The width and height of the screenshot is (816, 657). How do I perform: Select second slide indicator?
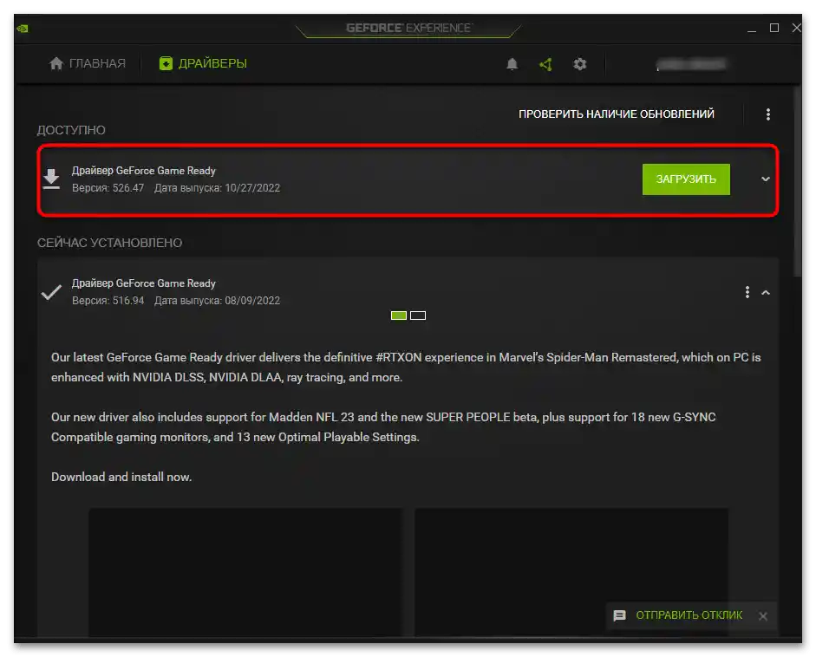418,315
